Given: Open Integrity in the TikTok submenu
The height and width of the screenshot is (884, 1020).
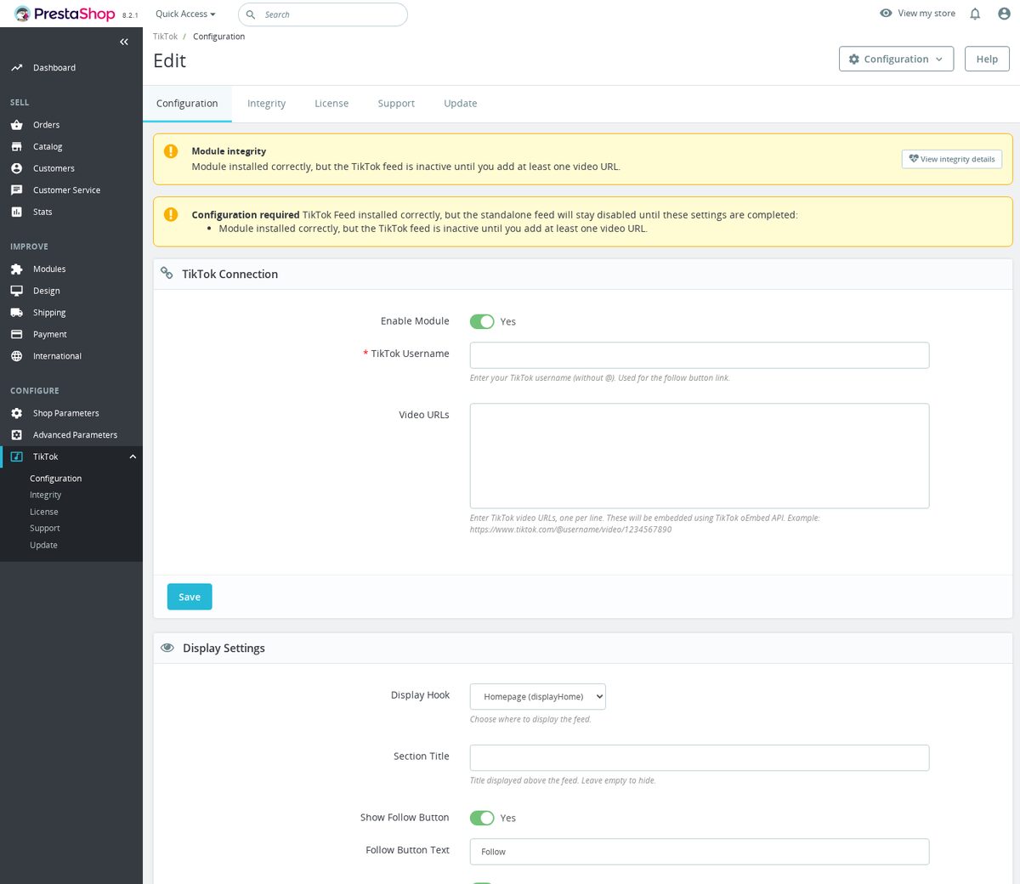Looking at the screenshot, I should pos(46,495).
